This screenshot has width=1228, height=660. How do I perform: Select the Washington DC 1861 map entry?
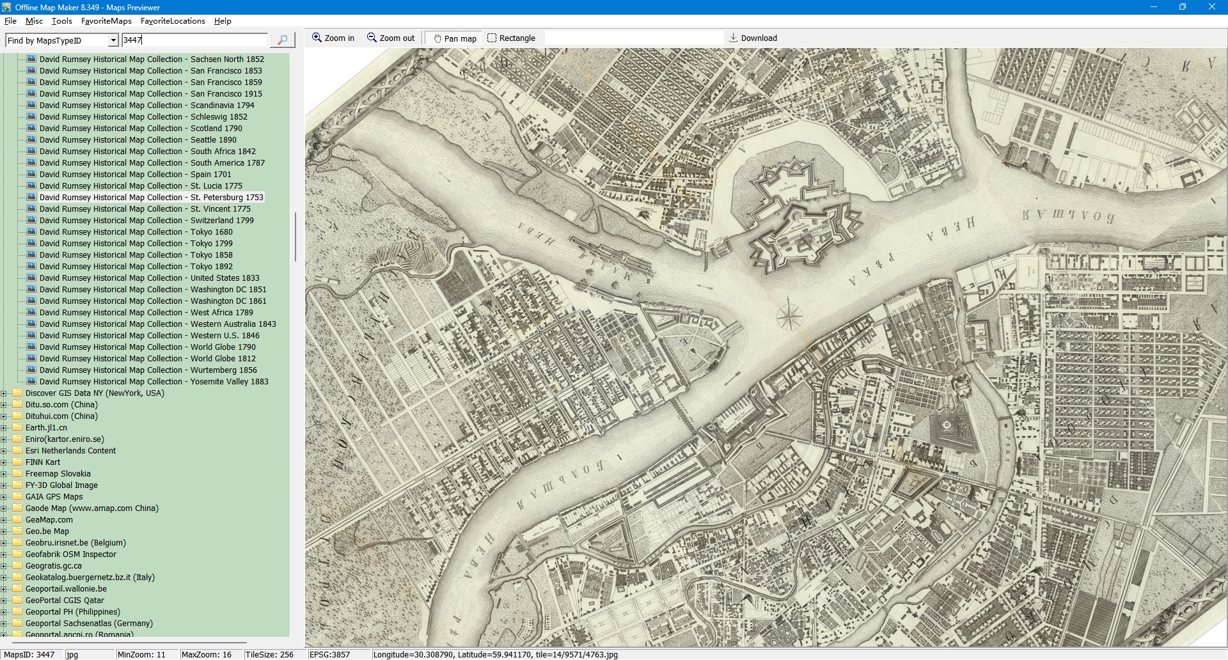tap(152, 301)
